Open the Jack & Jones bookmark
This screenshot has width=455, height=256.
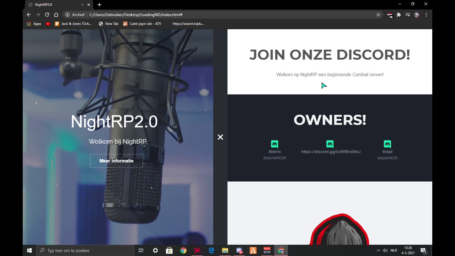tap(73, 24)
